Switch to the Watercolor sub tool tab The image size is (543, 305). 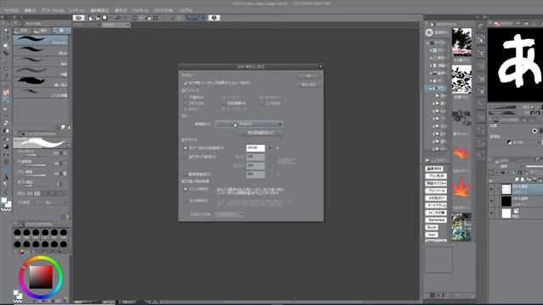[23, 30]
